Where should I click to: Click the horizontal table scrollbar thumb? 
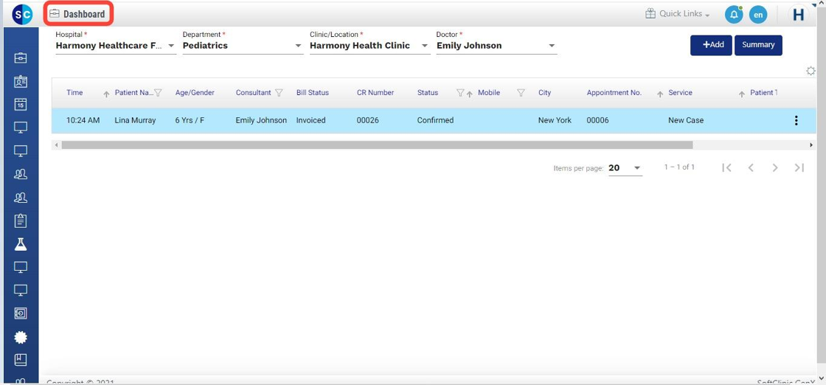pyautogui.click(x=377, y=145)
